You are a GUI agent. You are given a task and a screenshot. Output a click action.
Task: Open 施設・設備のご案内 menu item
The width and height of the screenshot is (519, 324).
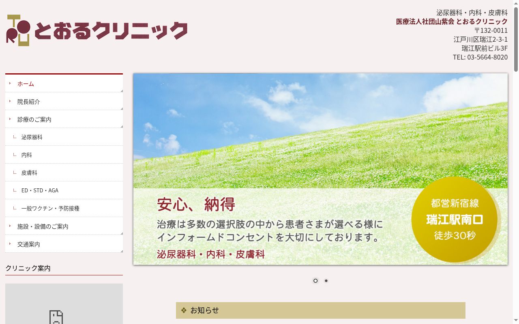64,226
